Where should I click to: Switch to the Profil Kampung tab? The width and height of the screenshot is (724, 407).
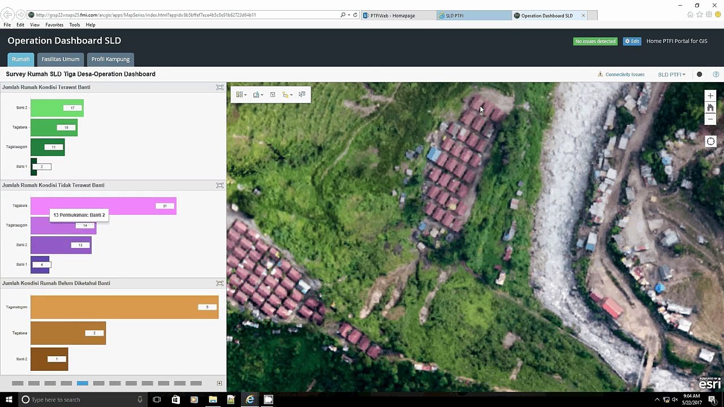[x=110, y=59]
